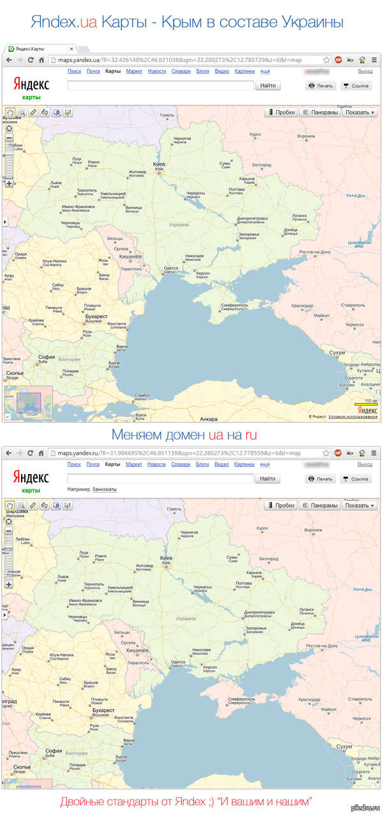Image resolution: width=383 pixels, height=815 pixels.
Task: Toggle the Пробки traffic layer on the yandex.ru map
Action: pyautogui.click(x=282, y=505)
